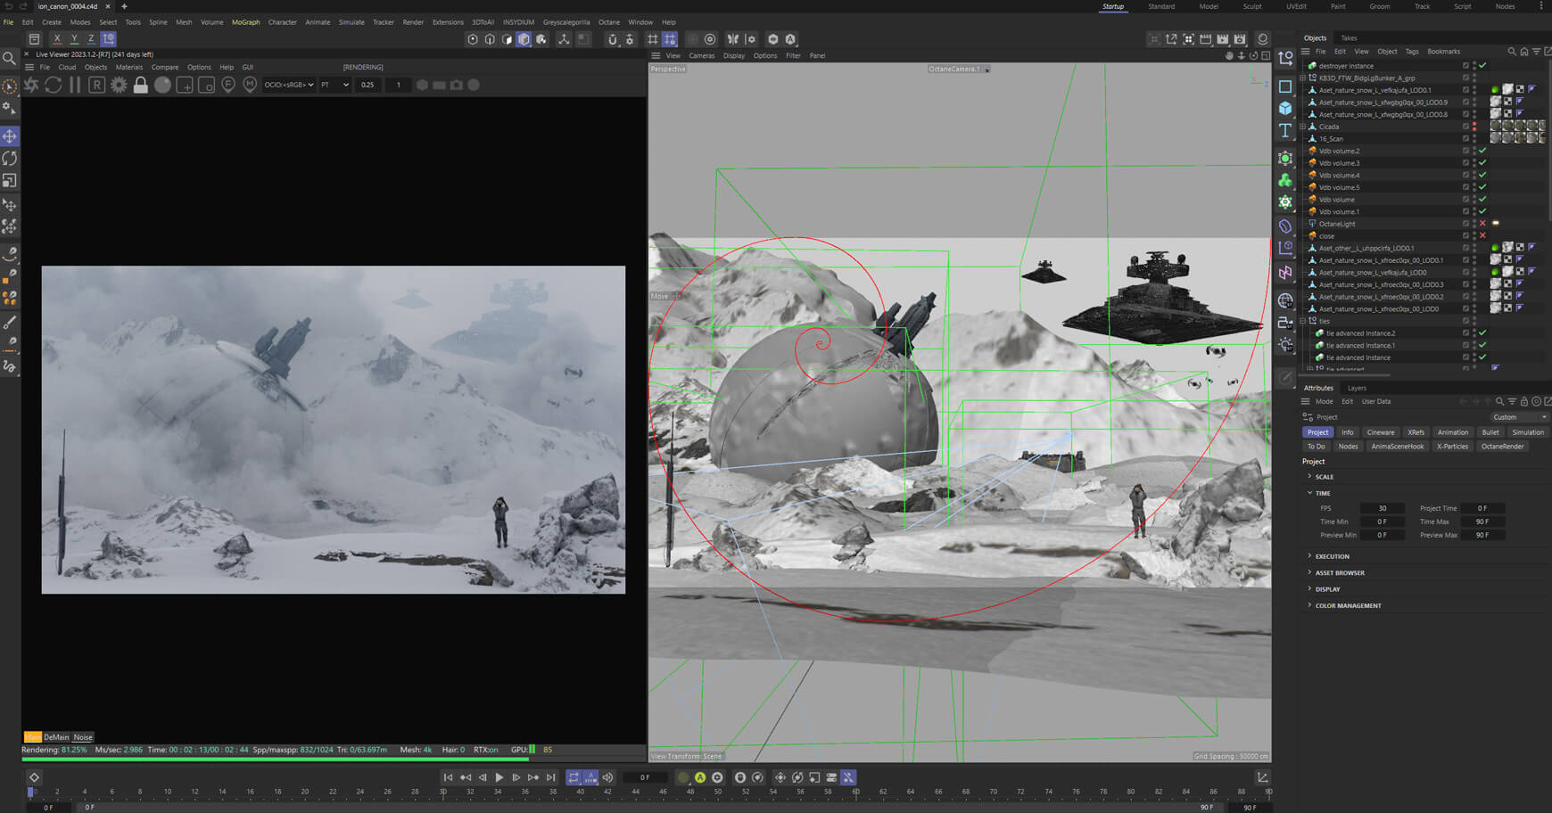Open Live Viewer Materials menu
The width and height of the screenshot is (1552, 813).
[x=129, y=68]
